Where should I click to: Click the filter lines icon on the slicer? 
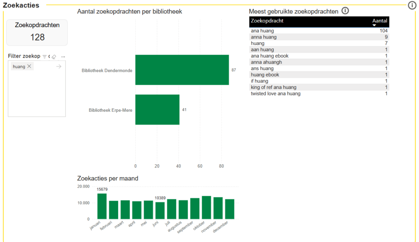(45, 57)
